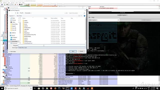Click the taskbar search box
The image size is (160, 90).
[18, 88]
